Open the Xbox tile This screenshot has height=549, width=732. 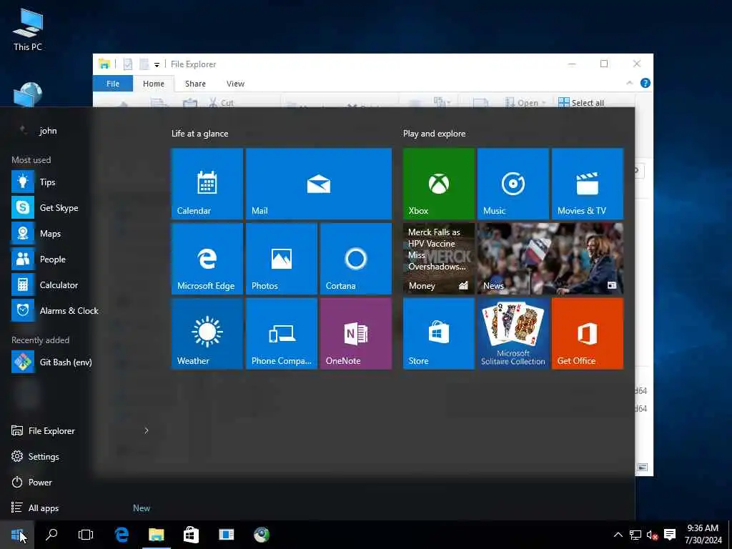click(438, 184)
